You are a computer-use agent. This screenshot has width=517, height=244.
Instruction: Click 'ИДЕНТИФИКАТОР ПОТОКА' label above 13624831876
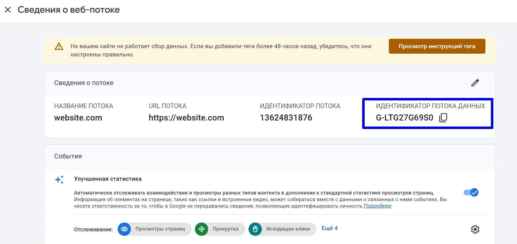(x=300, y=106)
